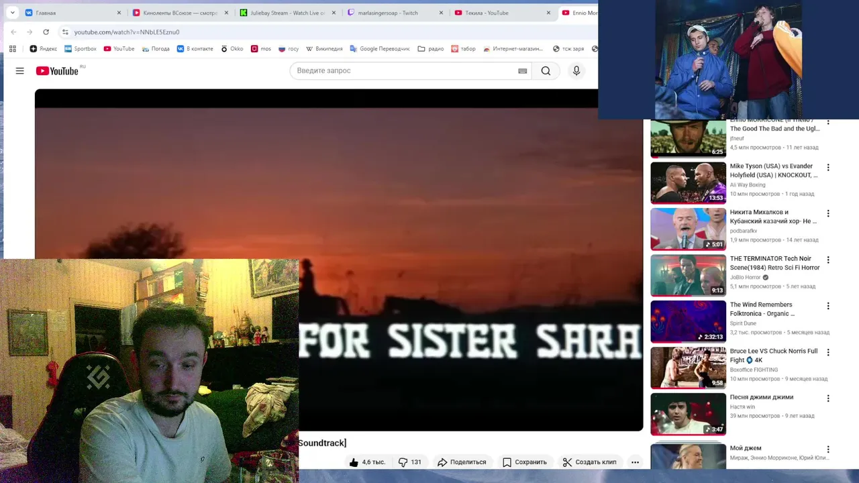The height and width of the screenshot is (483, 859).
Task: Open options menu for The Wind Remembers video
Action: (x=827, y=306)
